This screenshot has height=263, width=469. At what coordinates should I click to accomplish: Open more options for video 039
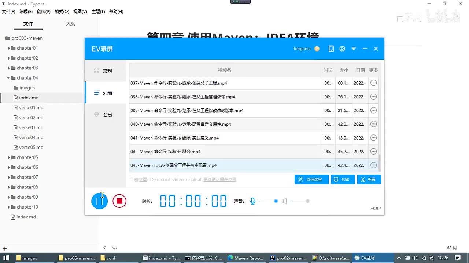click(x=373, y=110)
